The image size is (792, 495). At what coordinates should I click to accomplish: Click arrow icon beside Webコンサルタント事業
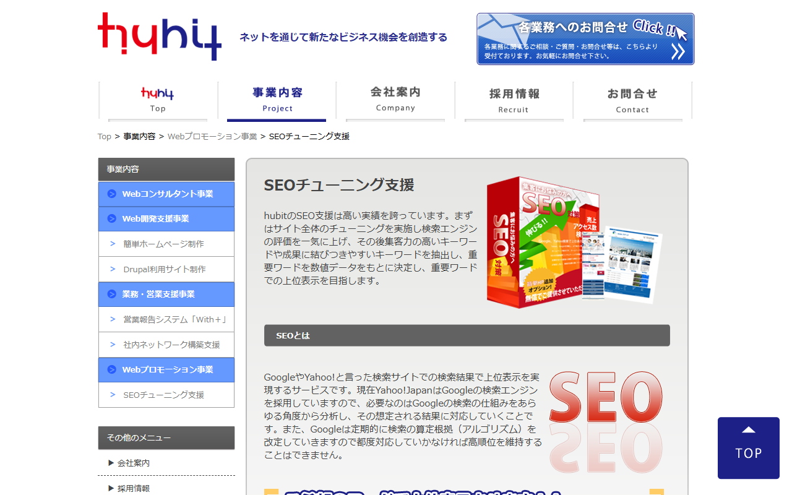coord(112,194)
